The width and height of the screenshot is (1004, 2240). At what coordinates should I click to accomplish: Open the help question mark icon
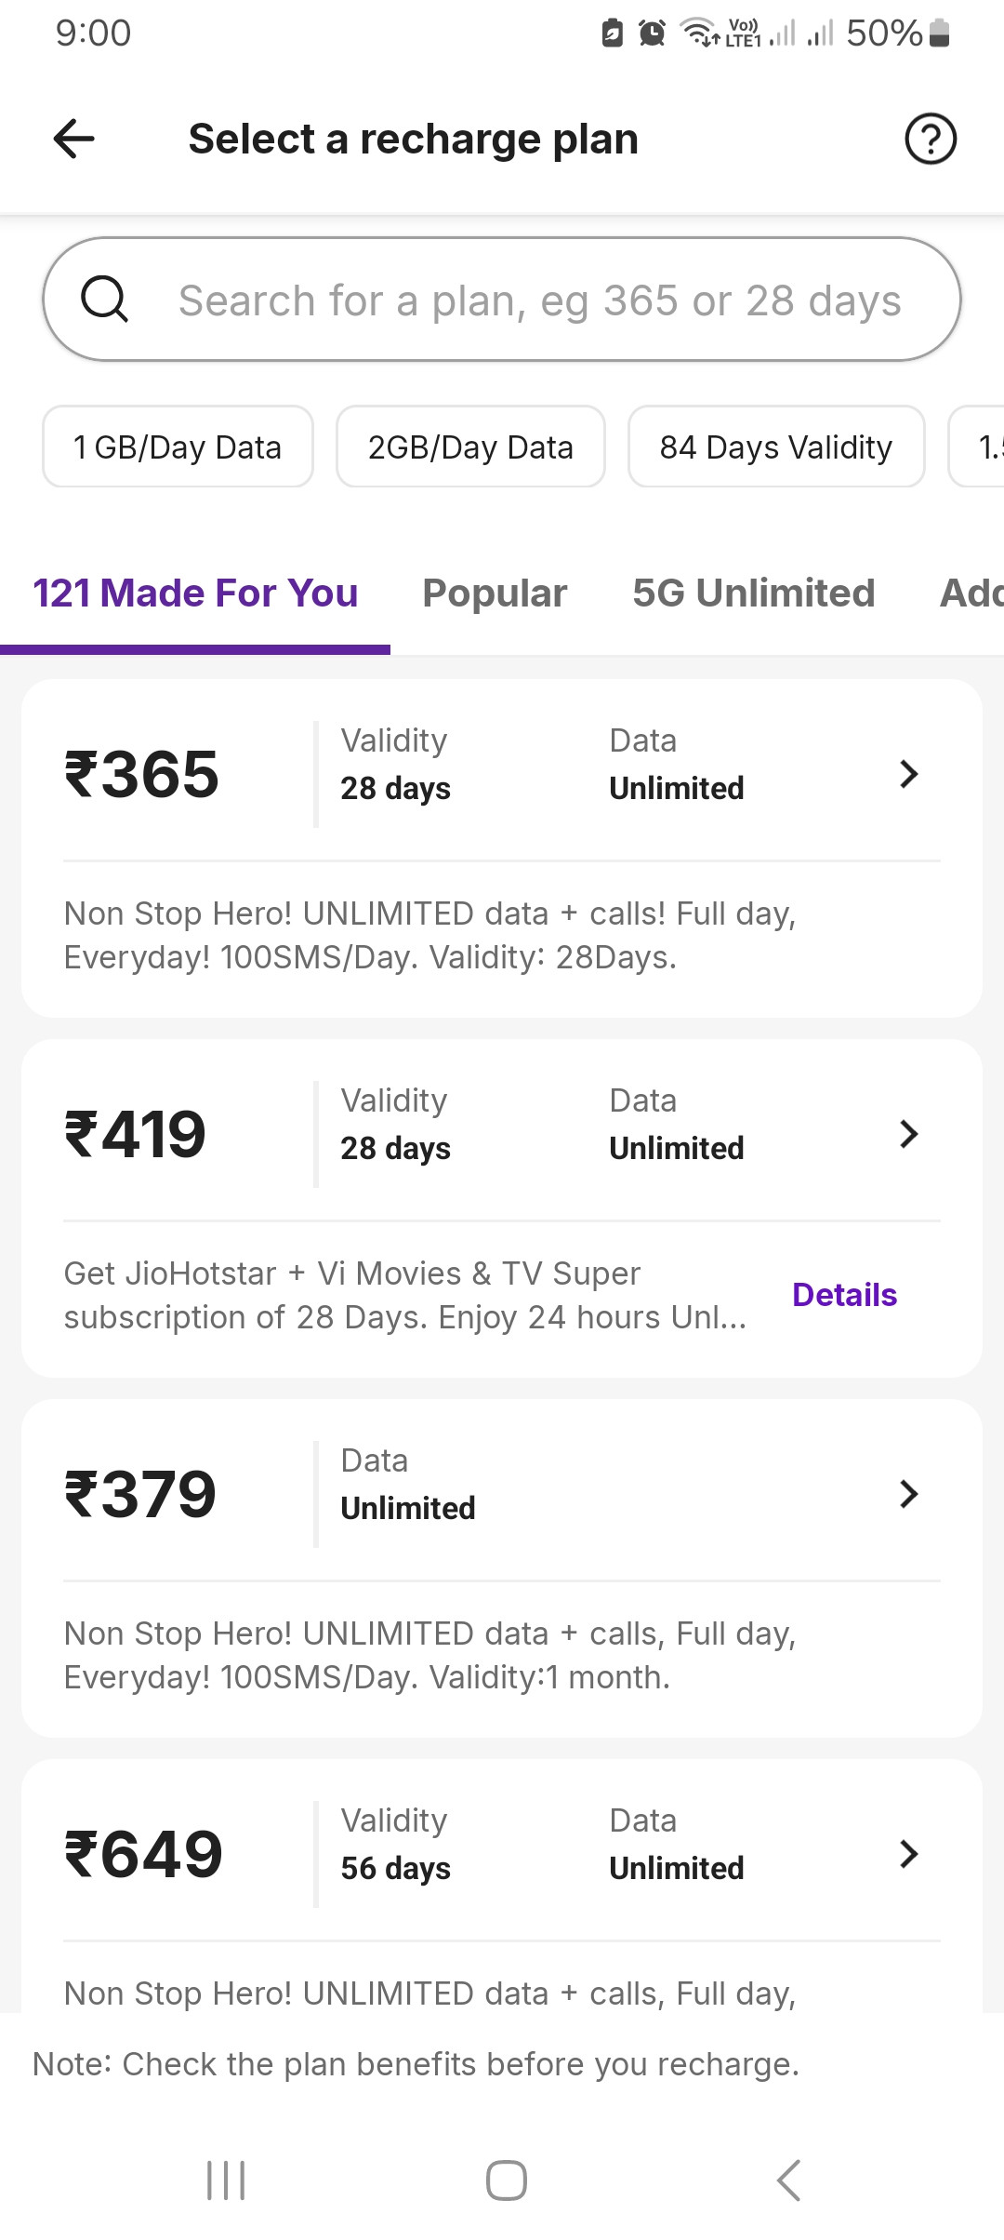pos(930,140)
